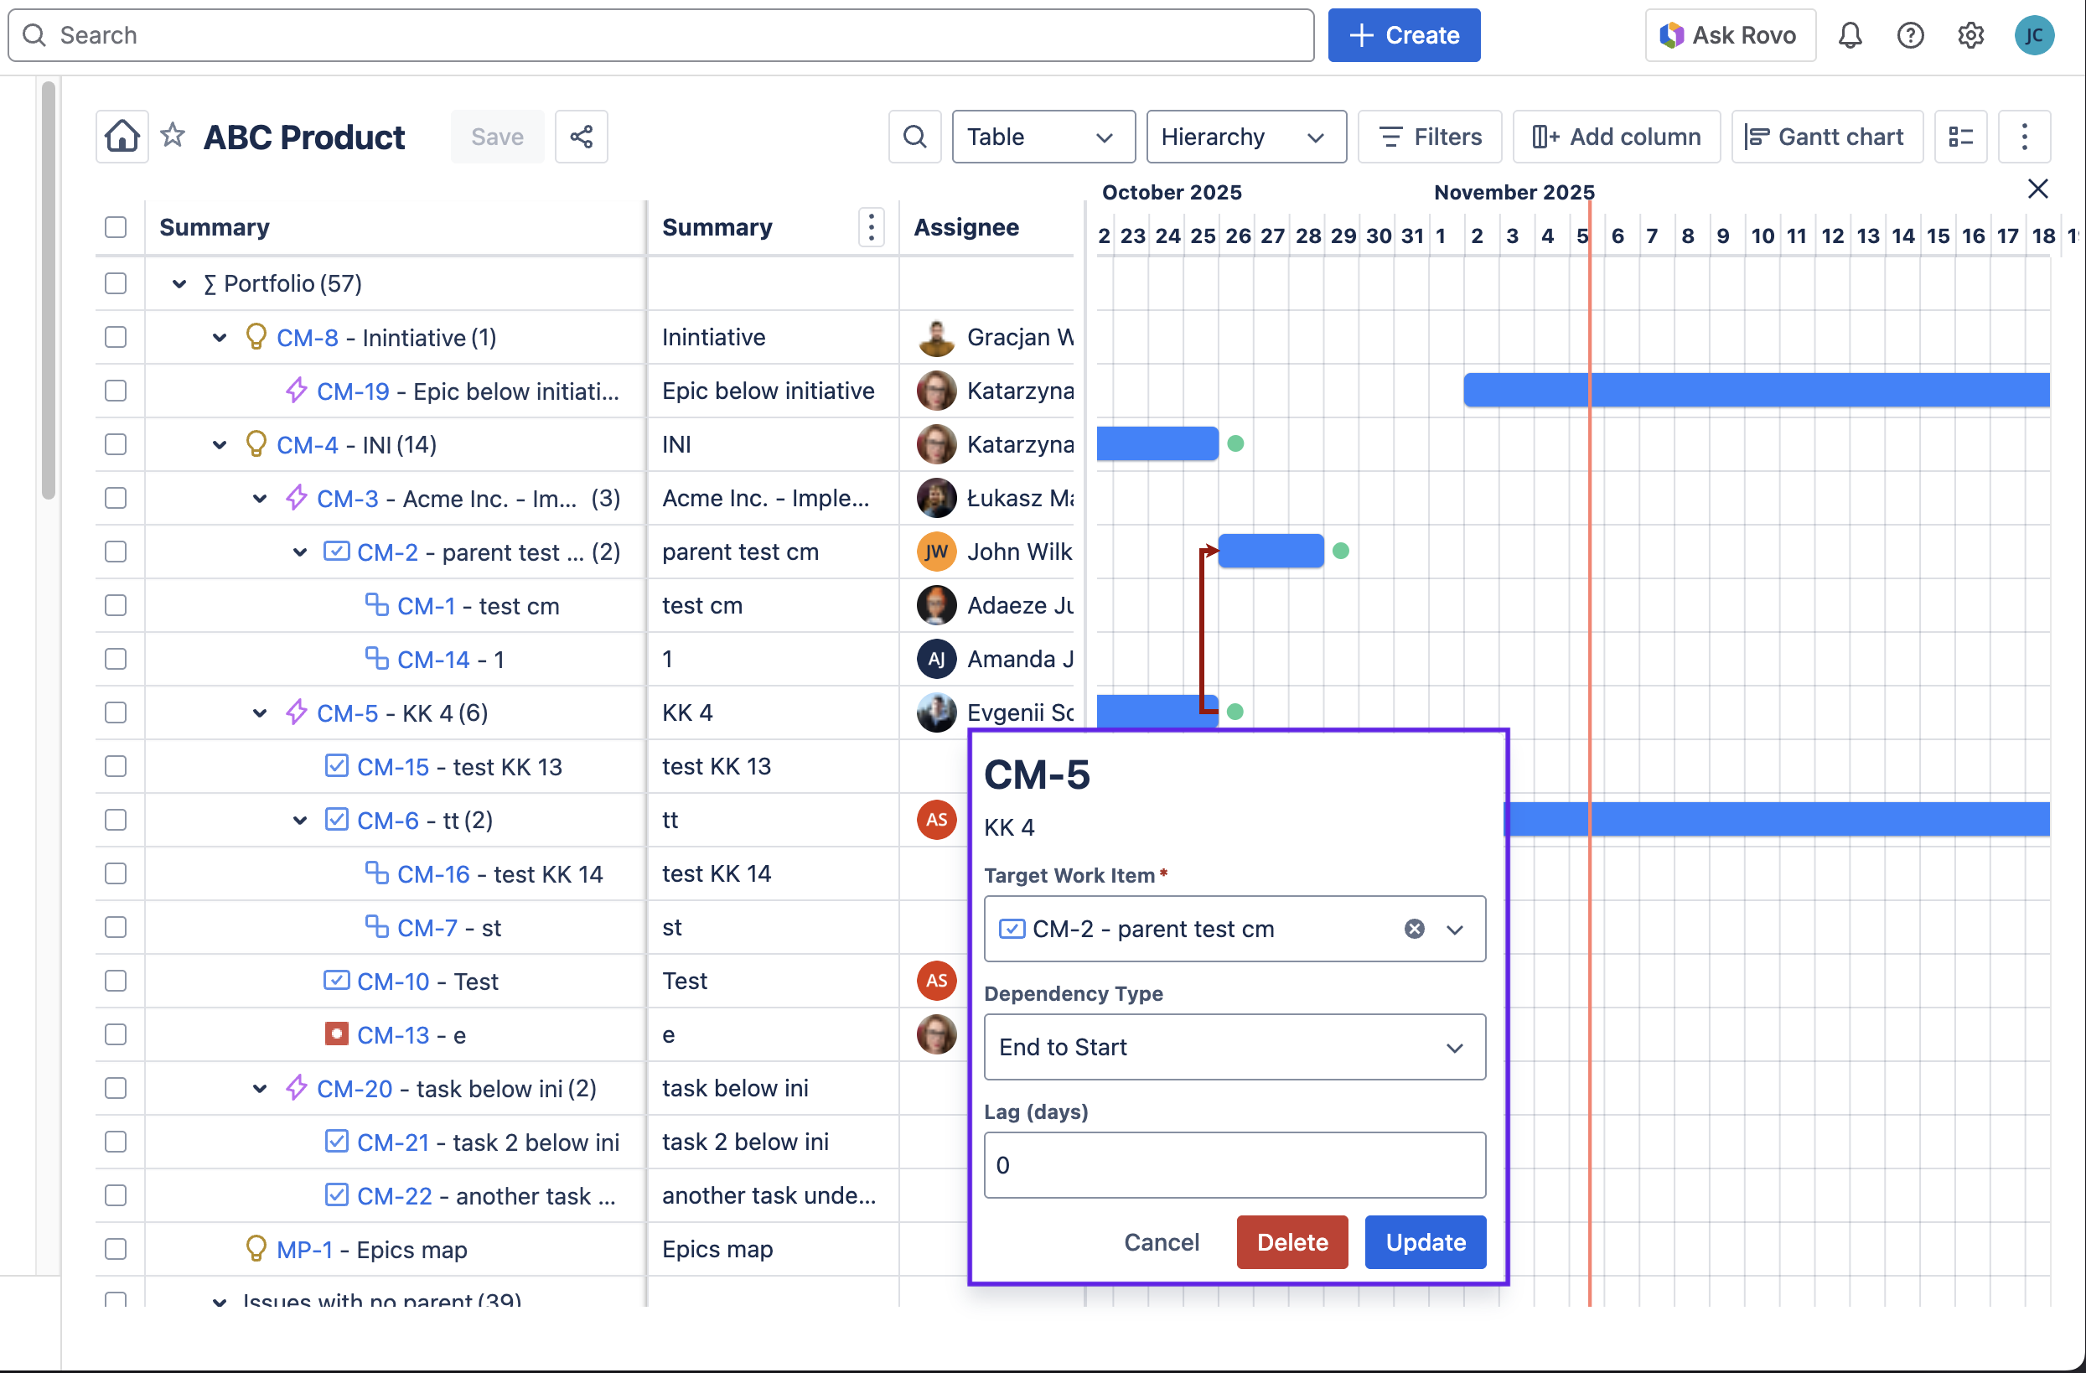Click the blue CM-2 Gantt bar
The width and height of the screenshot is (2086, 1373).
pos(1270,552)
